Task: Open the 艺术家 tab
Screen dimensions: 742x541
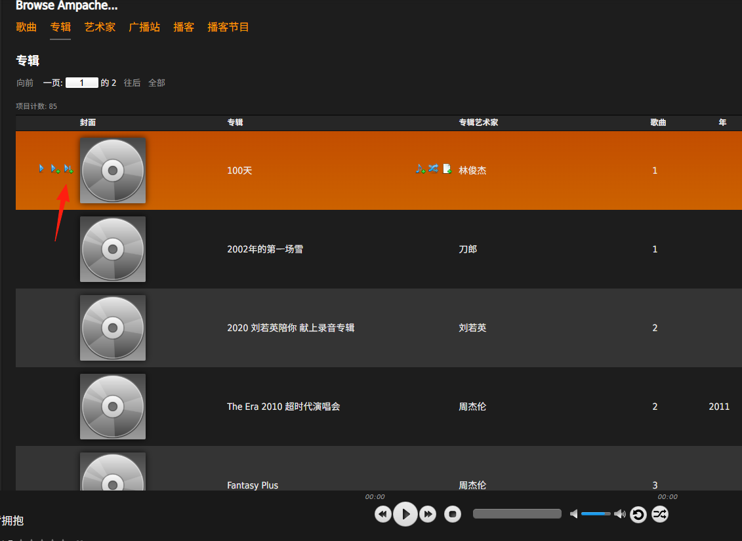Action: (x=100, y=27)
